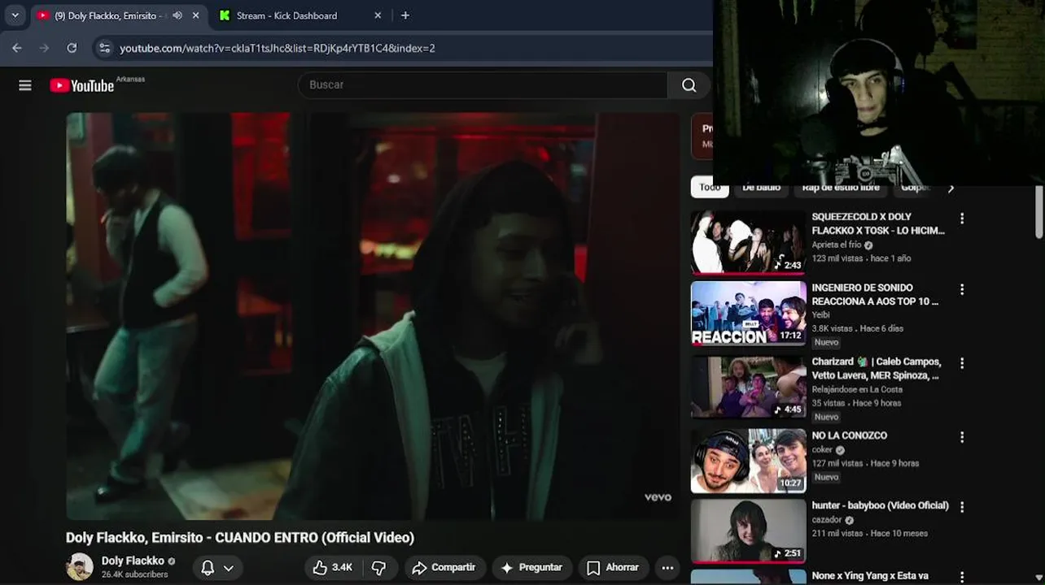
Task: Open the Doly Flackko channel name link
Action: click(133, 561)
